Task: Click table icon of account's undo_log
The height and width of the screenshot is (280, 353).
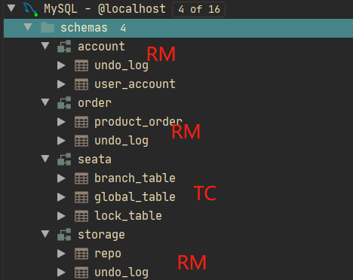Action: [81, 65]
